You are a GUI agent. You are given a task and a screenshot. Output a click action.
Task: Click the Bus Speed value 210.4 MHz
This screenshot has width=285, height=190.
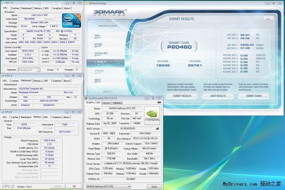click(28, 58)
